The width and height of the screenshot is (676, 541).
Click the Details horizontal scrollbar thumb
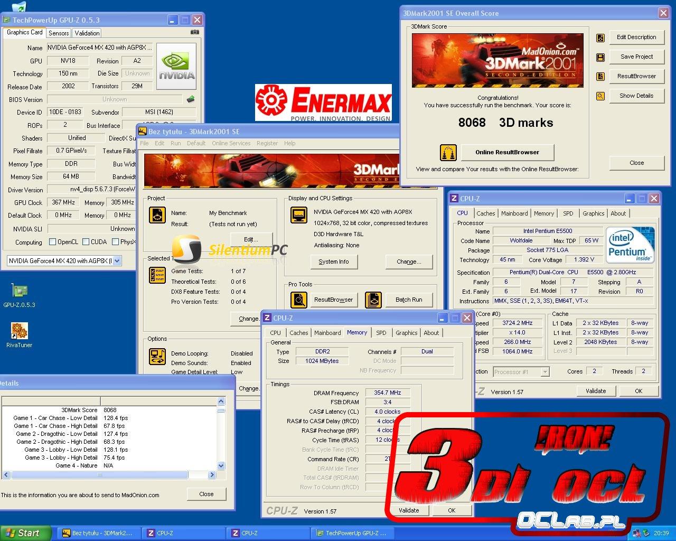(x=99, y=474)
